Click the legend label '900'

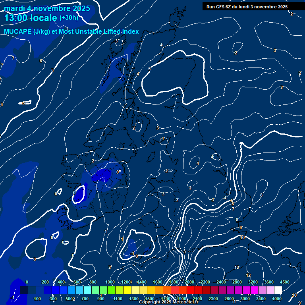point(101,299)
